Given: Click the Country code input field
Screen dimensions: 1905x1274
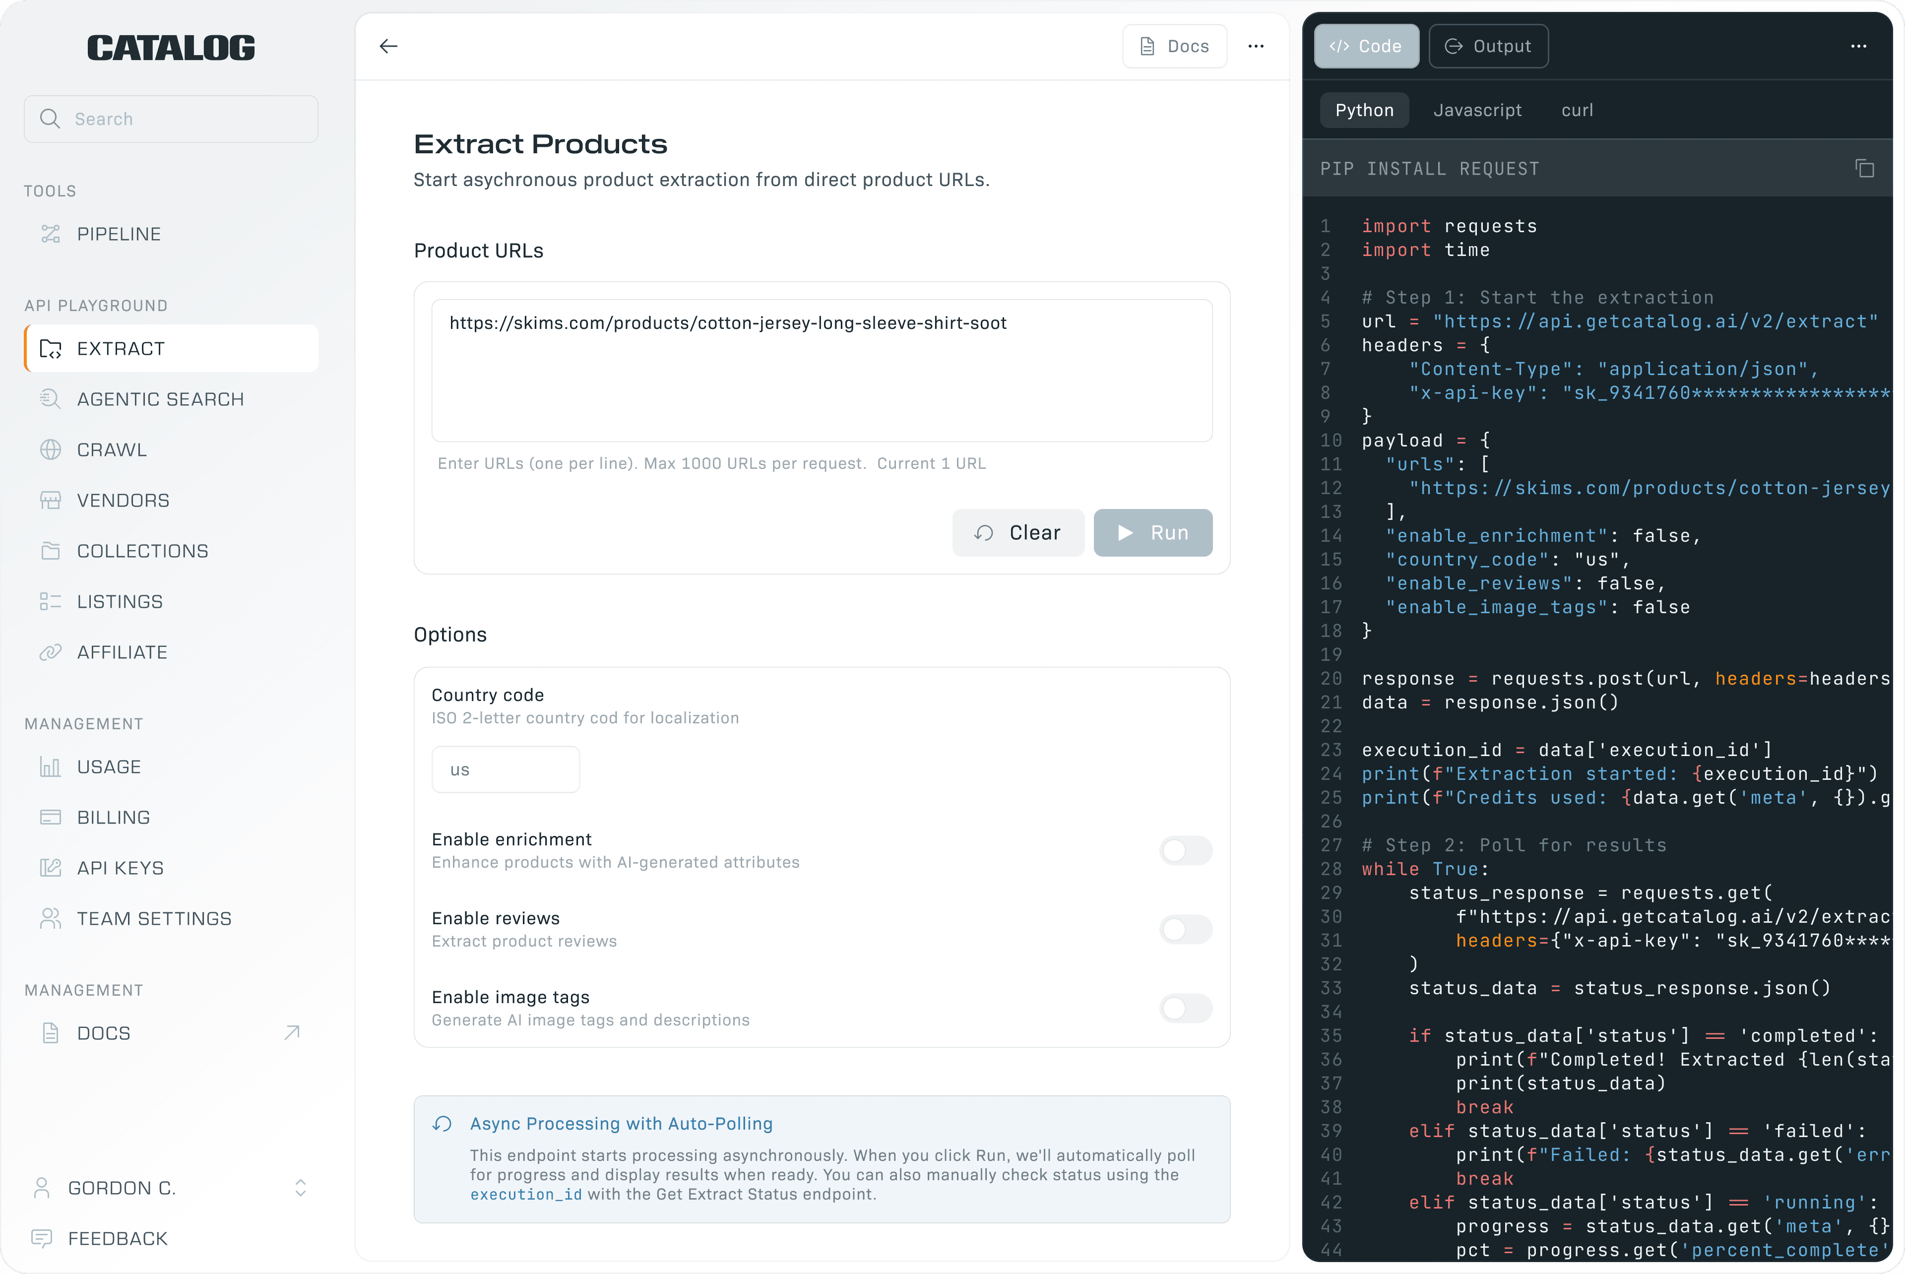Looking at the screenshot, I should [506, 769].
